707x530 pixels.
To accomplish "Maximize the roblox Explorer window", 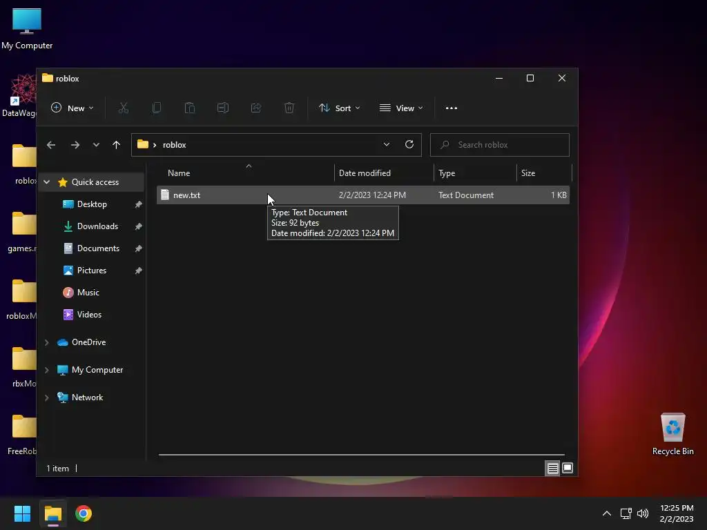I will click(x=530, y=79).
